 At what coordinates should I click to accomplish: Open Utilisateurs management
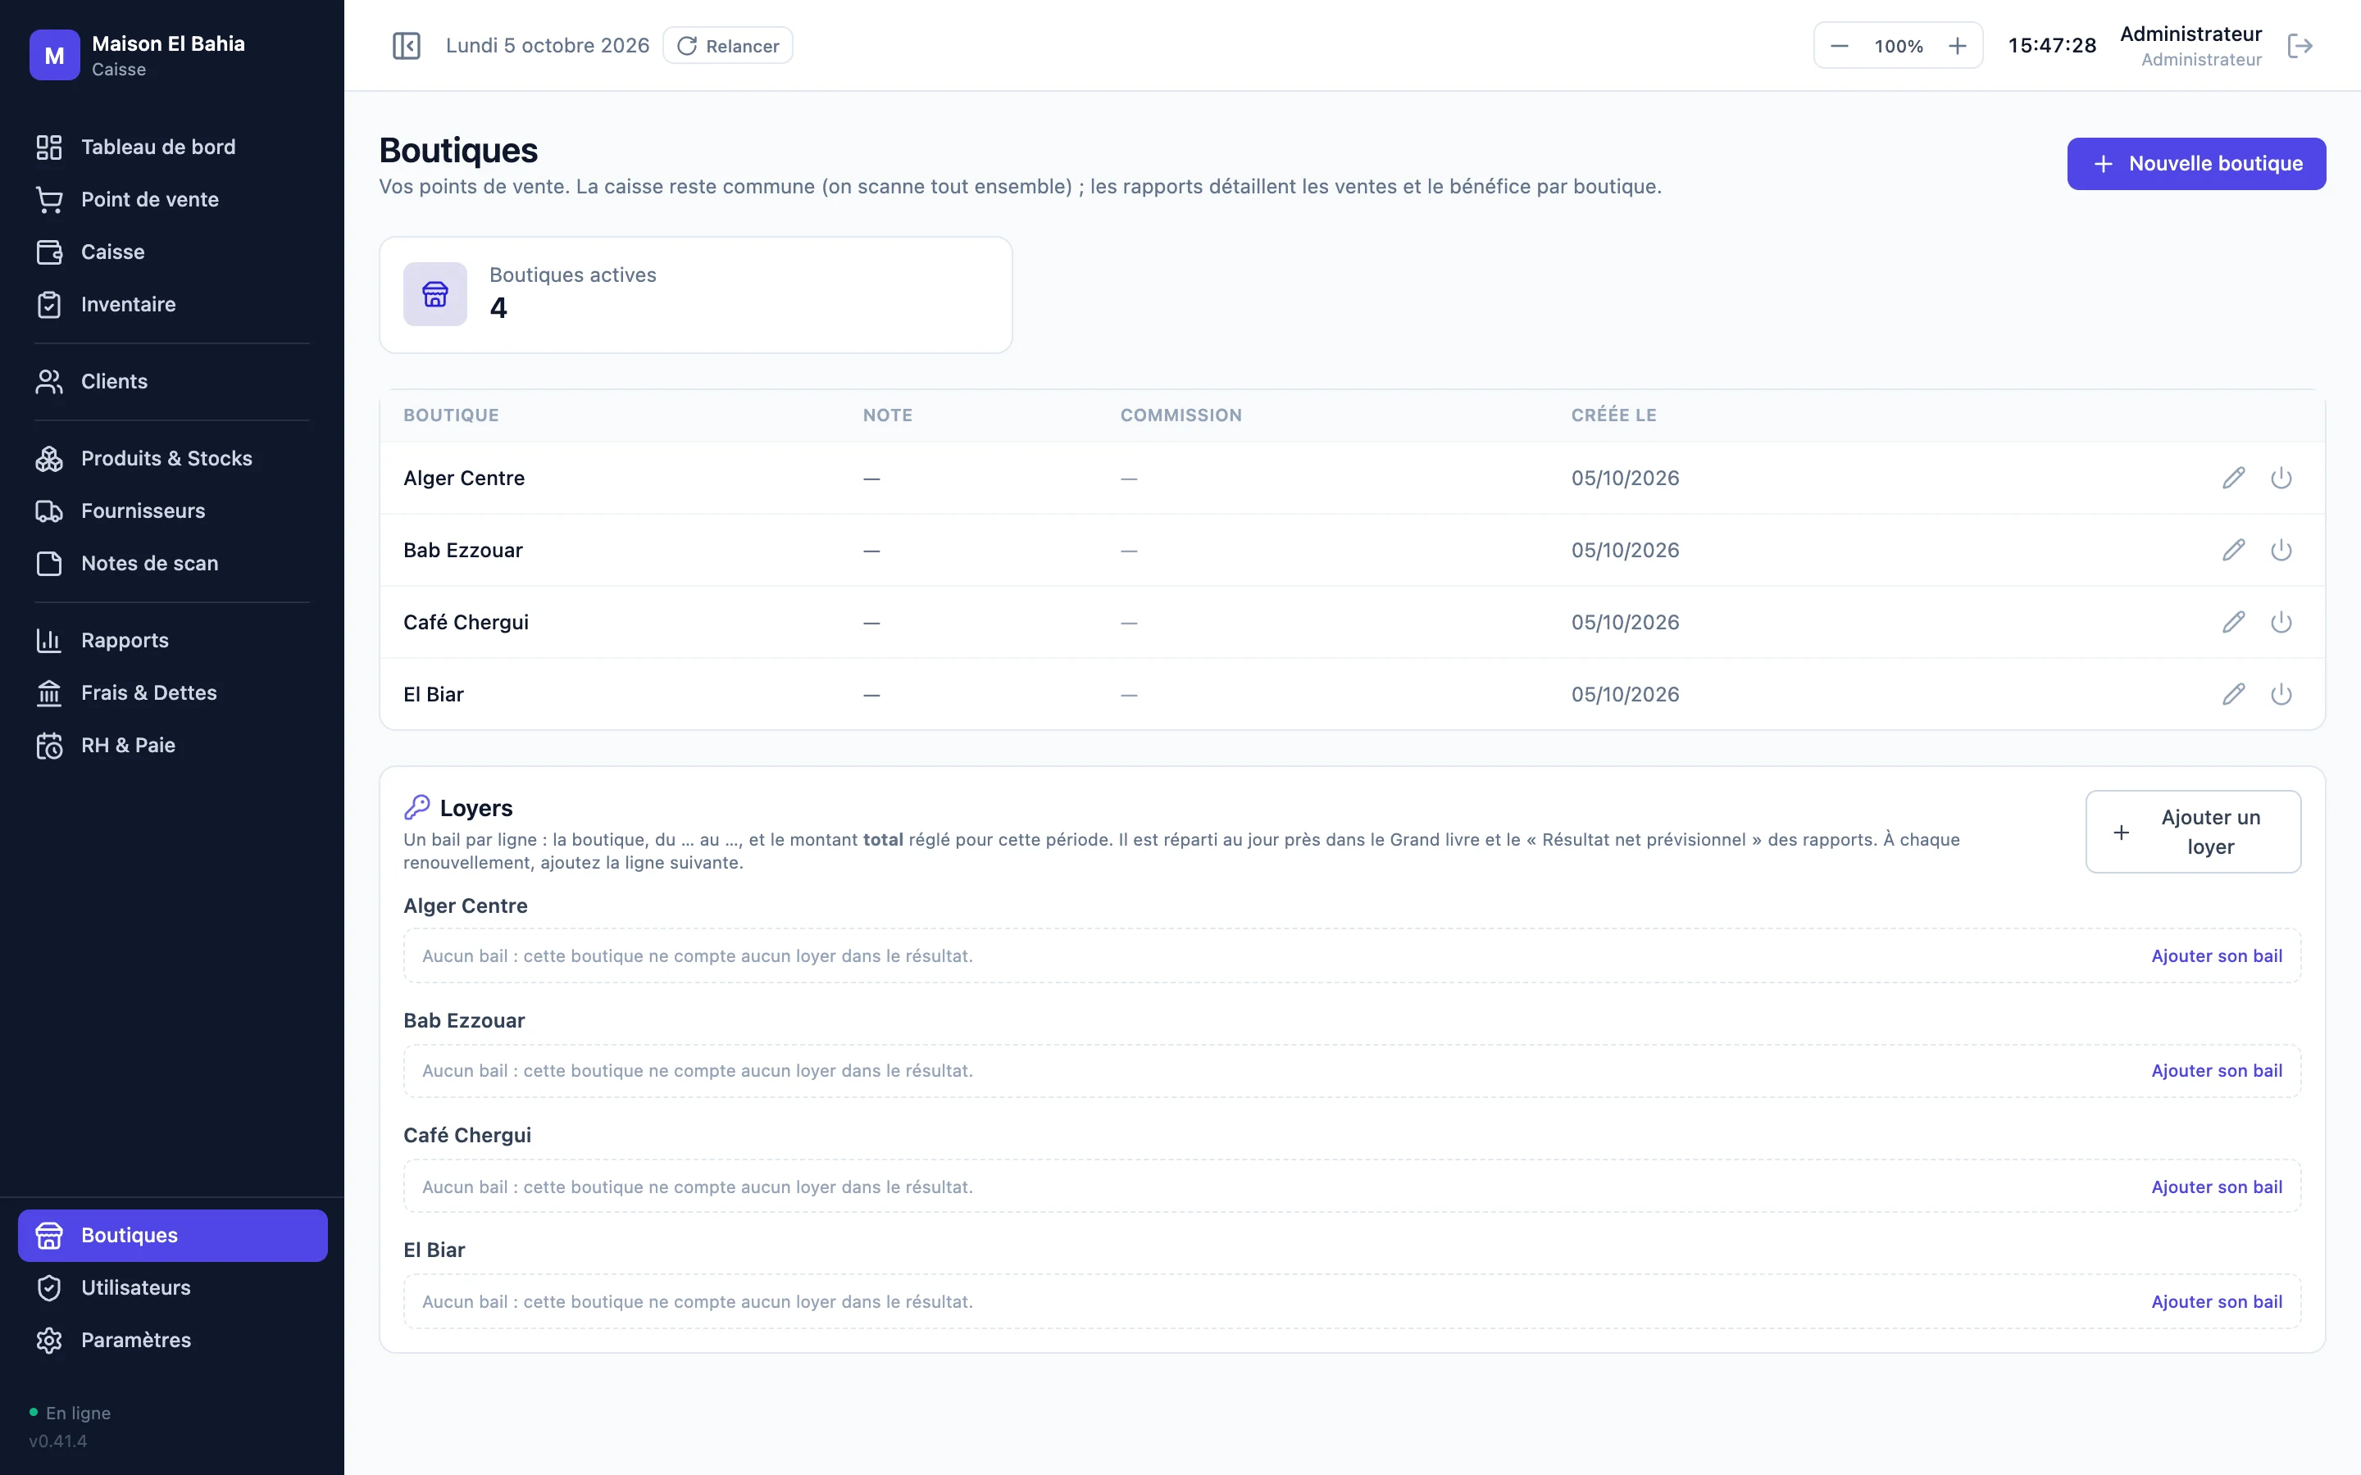tap(173, 1289)
